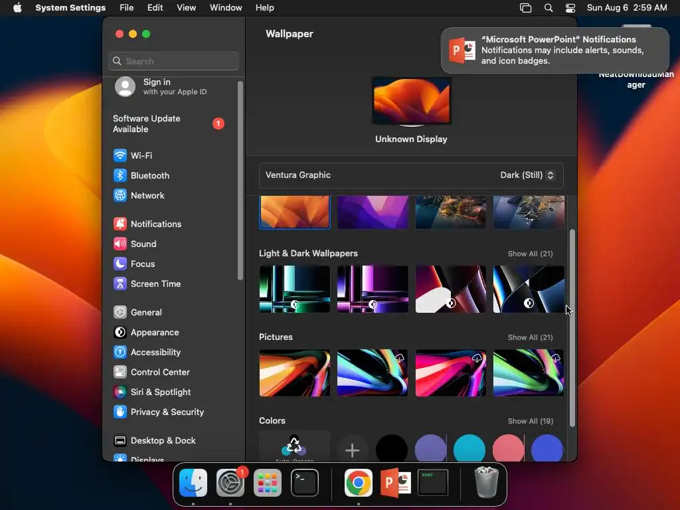This screenshot has width=680, height=510.
Task: Select the orange swirl picture thumbnail
Action: coord(294,373)
